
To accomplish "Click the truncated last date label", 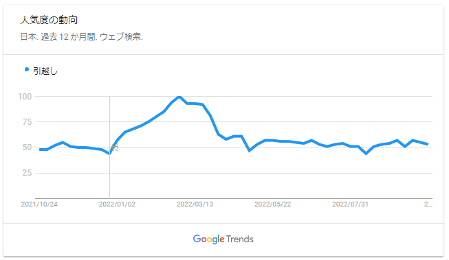I will click(428, 204).
